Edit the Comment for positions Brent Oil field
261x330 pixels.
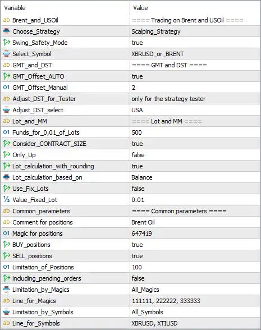coord(195,222)
